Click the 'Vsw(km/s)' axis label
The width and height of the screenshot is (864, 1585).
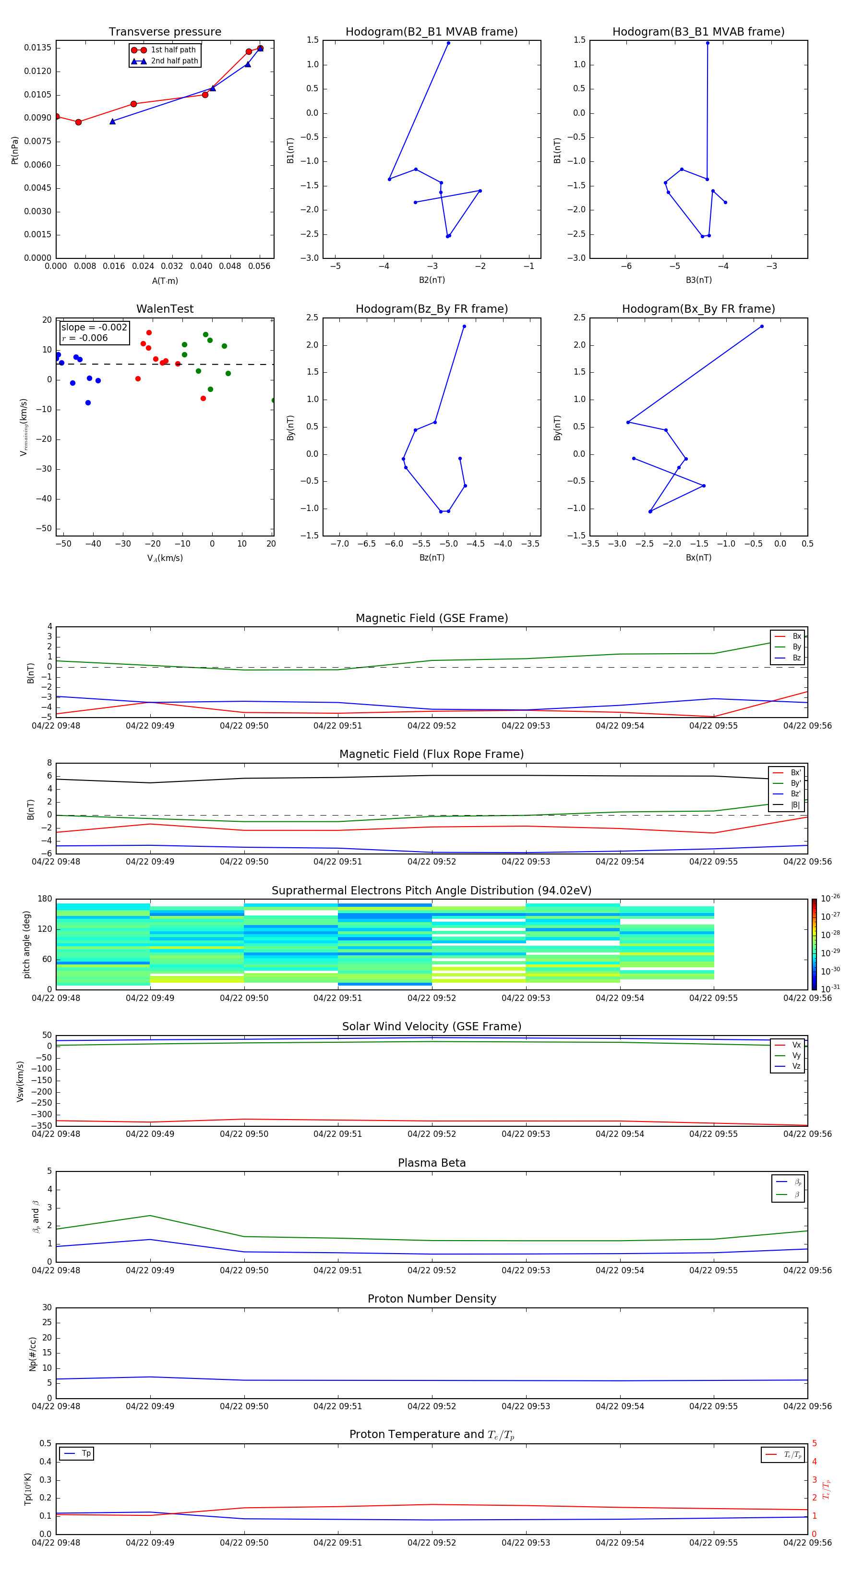20,1081
